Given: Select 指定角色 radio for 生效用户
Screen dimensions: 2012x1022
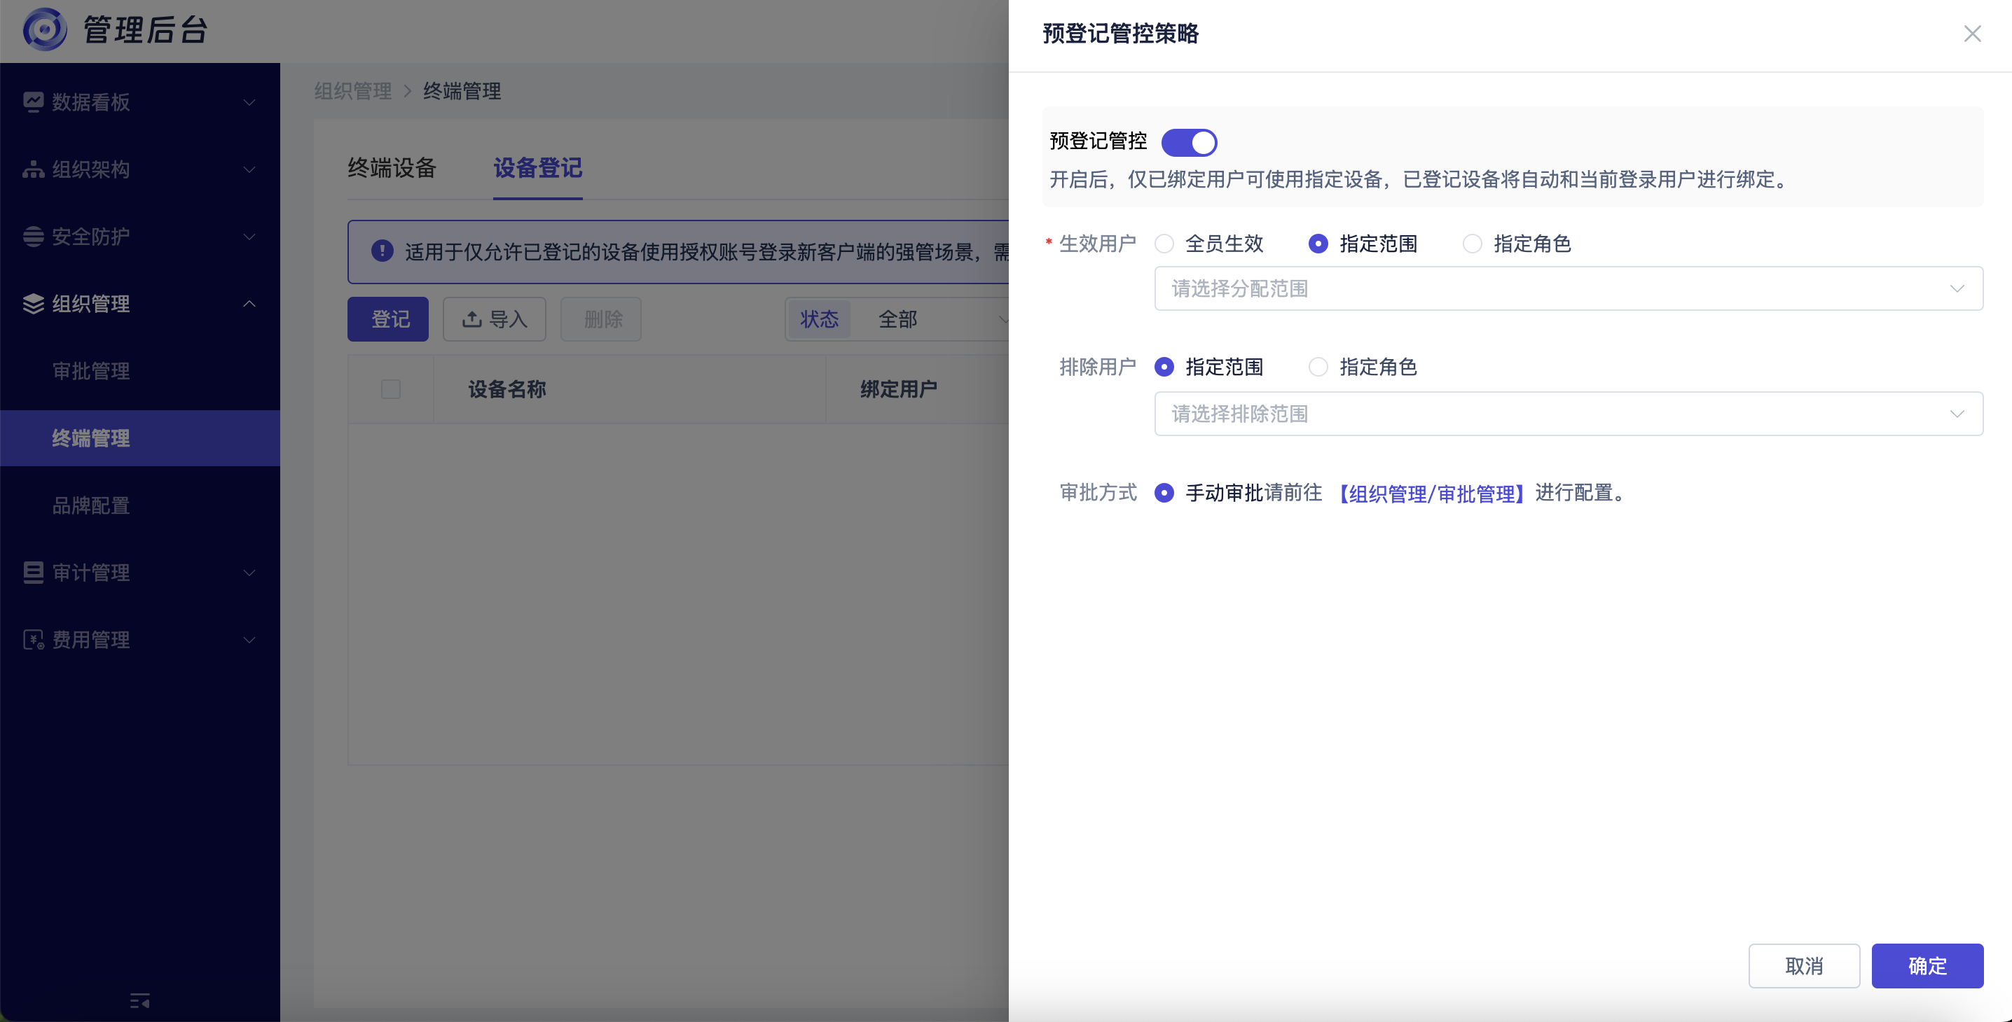Looking at the screenshot, I should point(1471,244).
